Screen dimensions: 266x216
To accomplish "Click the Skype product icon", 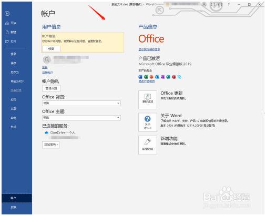I will (x=179, y=77).
